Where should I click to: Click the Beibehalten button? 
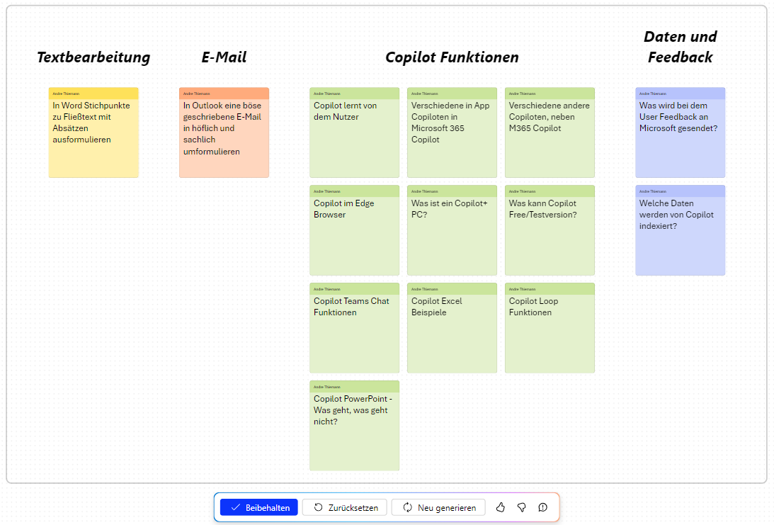259,507
